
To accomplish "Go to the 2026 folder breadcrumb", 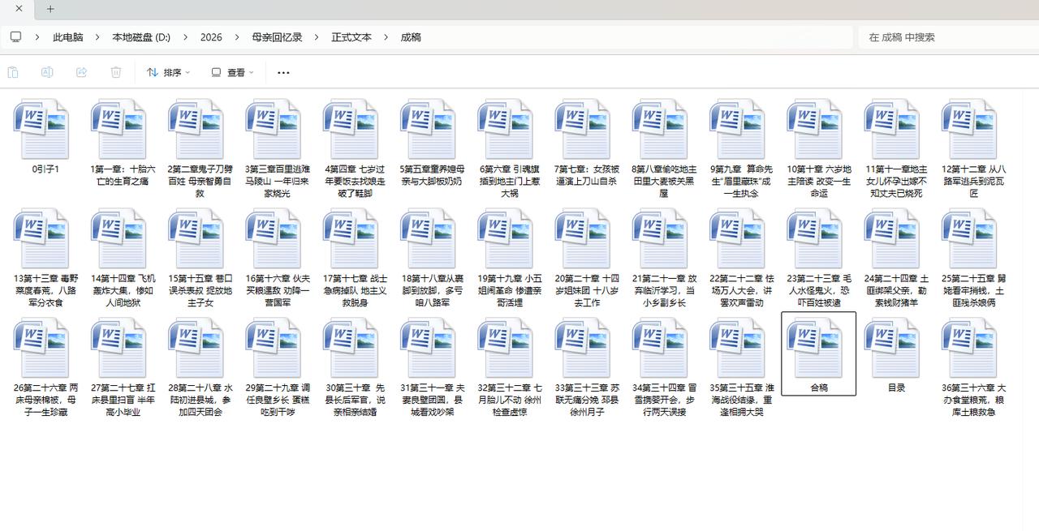I will click(x=211, y=37).
